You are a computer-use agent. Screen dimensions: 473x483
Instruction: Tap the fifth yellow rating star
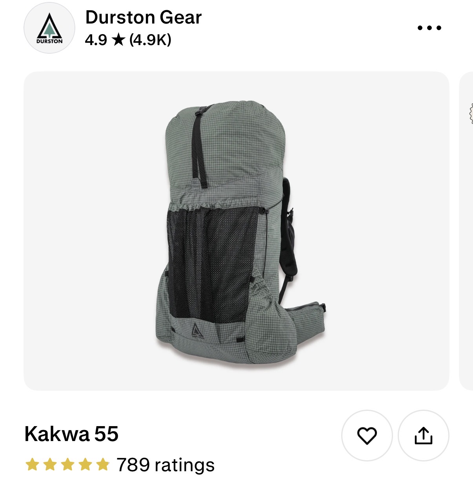click(x=103, y=465)
